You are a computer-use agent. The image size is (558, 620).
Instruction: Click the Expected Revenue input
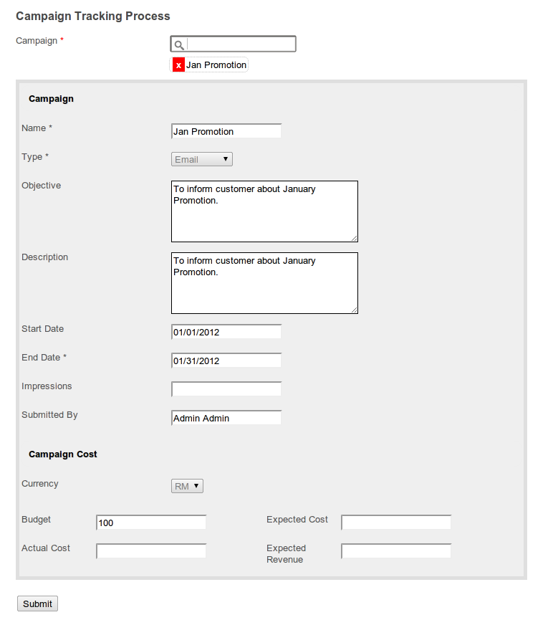point(396,551)
